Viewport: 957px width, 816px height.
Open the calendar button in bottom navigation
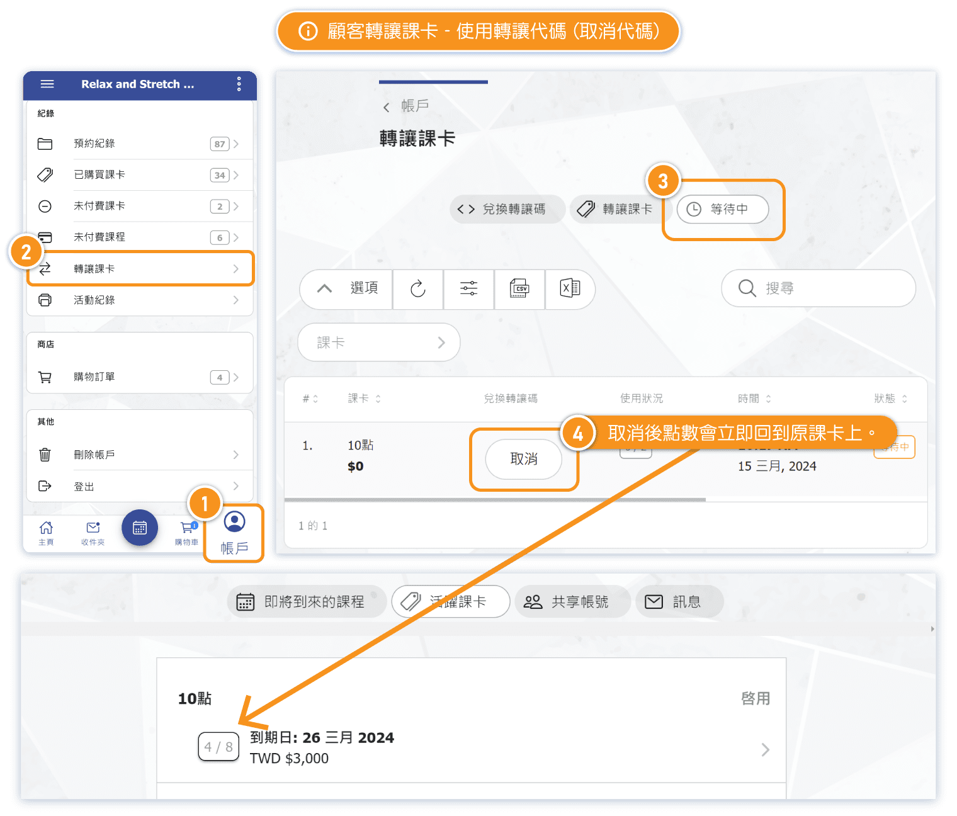pyautogui.click(x=140, y=528)
